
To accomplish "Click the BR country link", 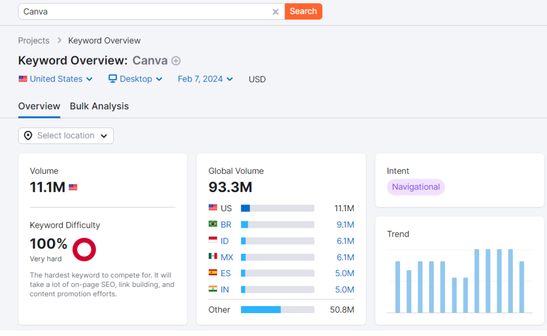I will point(226,225).
